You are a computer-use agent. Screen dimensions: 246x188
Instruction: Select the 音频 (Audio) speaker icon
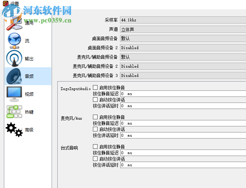click(14, 76)
